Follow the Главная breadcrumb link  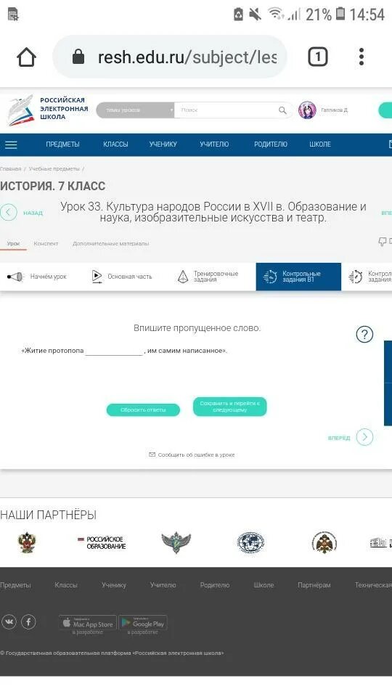[11, 169]
